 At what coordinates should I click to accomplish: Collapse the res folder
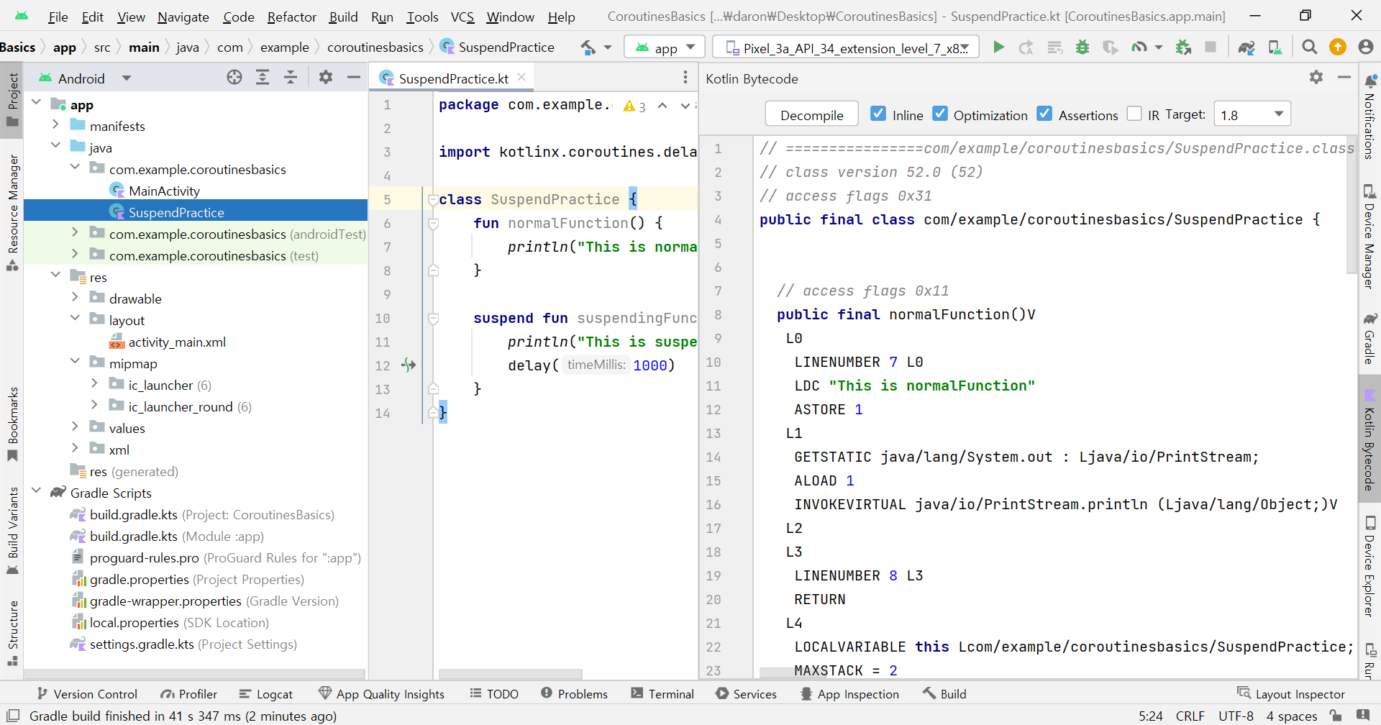coord(55,276)
